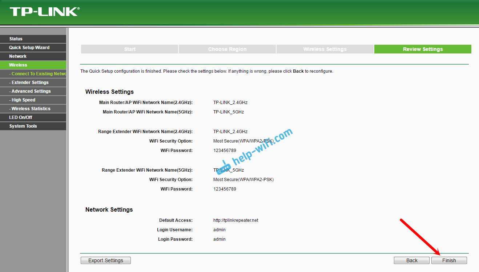Select the Review Settings step tab
The width and height of the screenshot is (479, 272).
pyautogui.click(x=423, y=49)
